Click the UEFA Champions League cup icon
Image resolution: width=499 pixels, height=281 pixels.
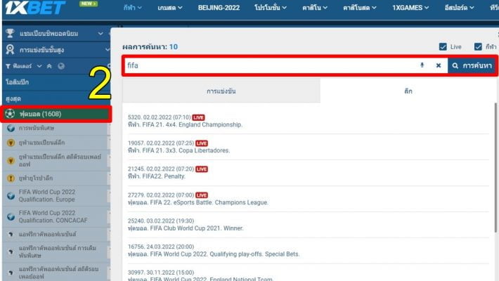pos(11,143)
